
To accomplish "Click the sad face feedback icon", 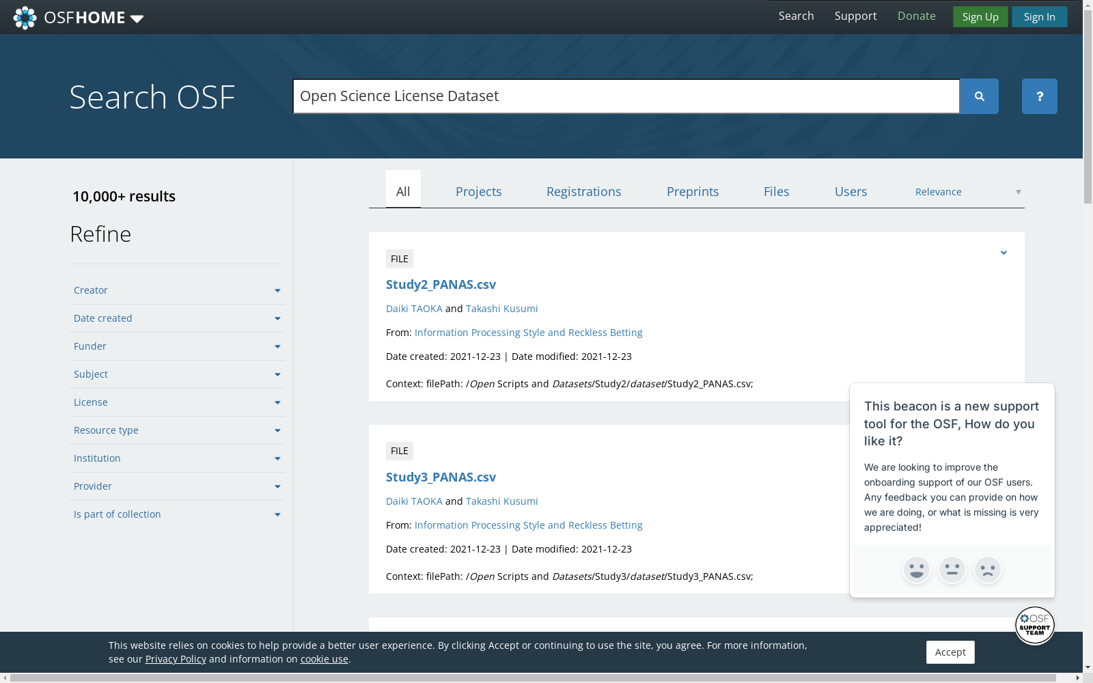I will tap(988, 570).
